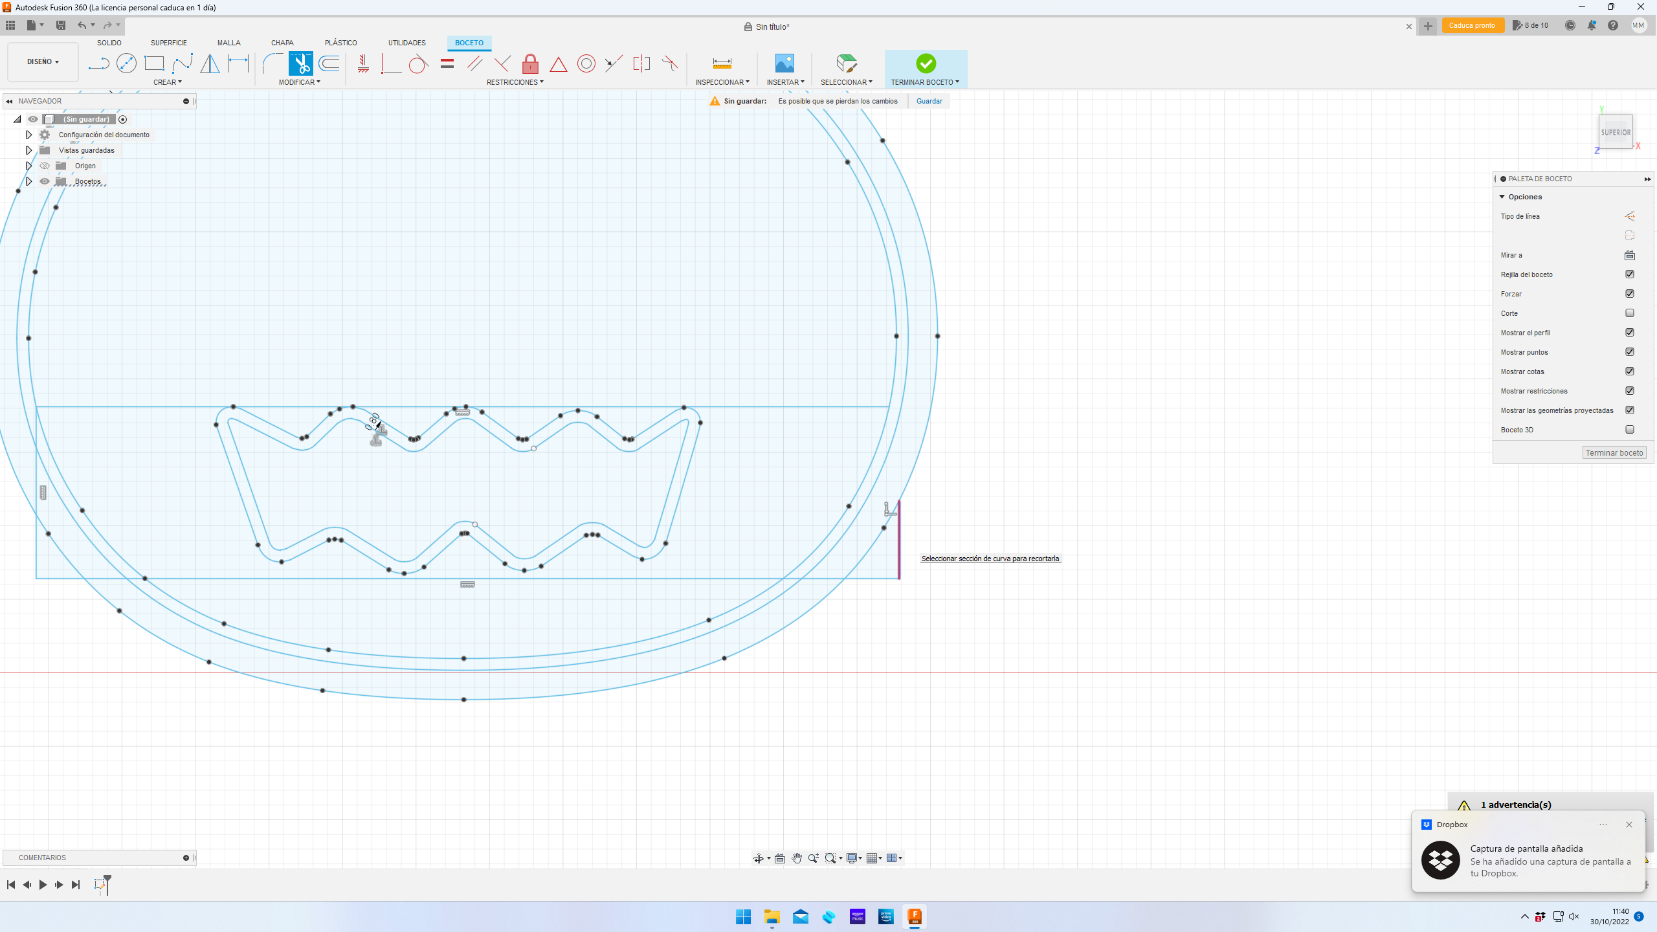The width and height of the screenshot is (1657, 932).
Task: Select the Trim scissors tool
Action: 301,63
